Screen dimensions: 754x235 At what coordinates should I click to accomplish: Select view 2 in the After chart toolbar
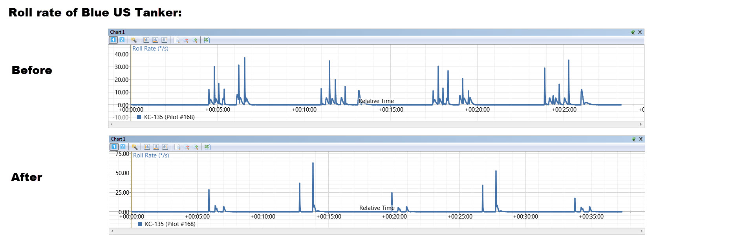(x=123, y=147)
